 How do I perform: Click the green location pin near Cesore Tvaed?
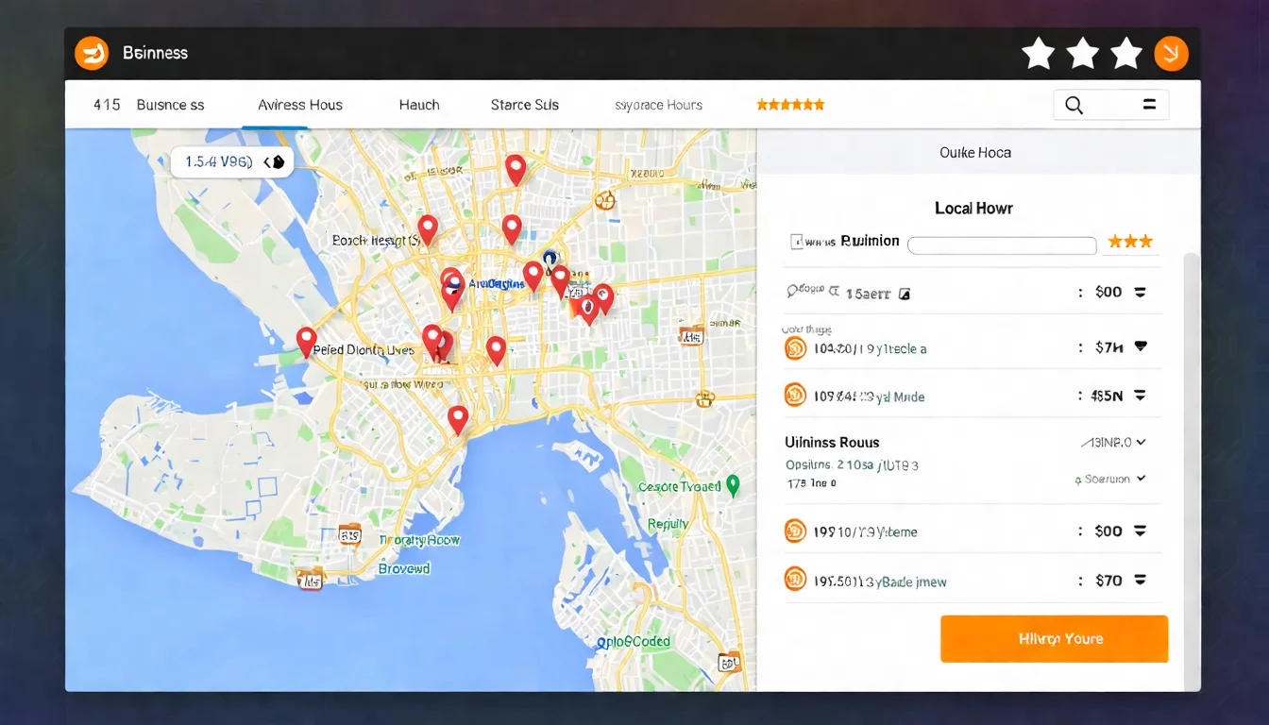point(733,485)
